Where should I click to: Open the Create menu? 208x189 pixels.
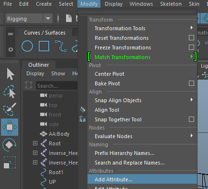[x=44, y=4]
